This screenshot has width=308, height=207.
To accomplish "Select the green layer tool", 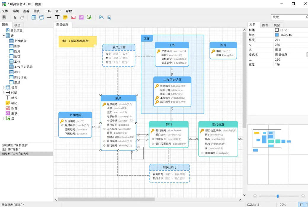I will point(89,17).
